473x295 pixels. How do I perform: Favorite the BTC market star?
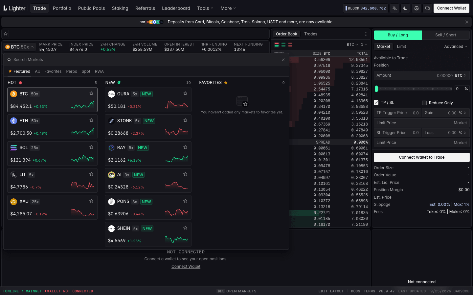(91, 93)
